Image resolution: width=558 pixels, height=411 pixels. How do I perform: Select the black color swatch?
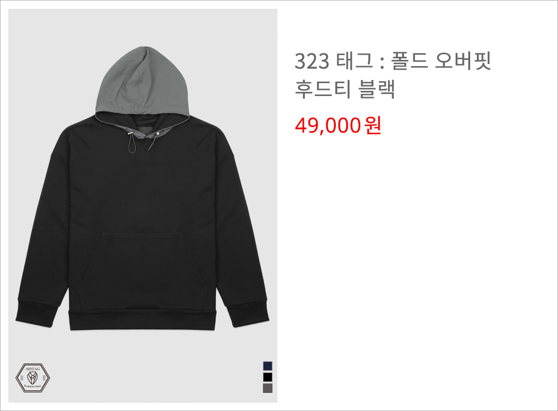click(268, 377)
